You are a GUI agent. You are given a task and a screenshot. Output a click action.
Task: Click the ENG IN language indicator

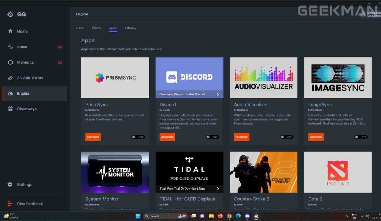coord(355,216)
